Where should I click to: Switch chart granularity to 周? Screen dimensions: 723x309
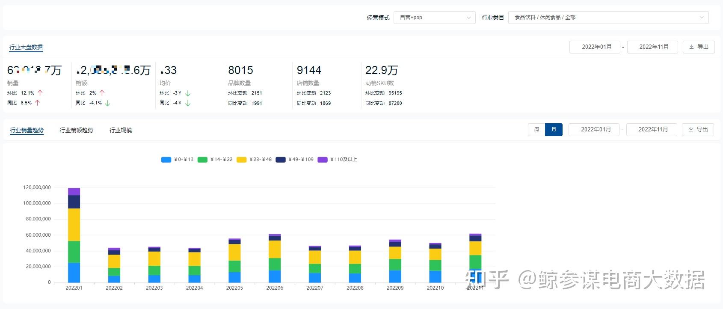[536, 130]
